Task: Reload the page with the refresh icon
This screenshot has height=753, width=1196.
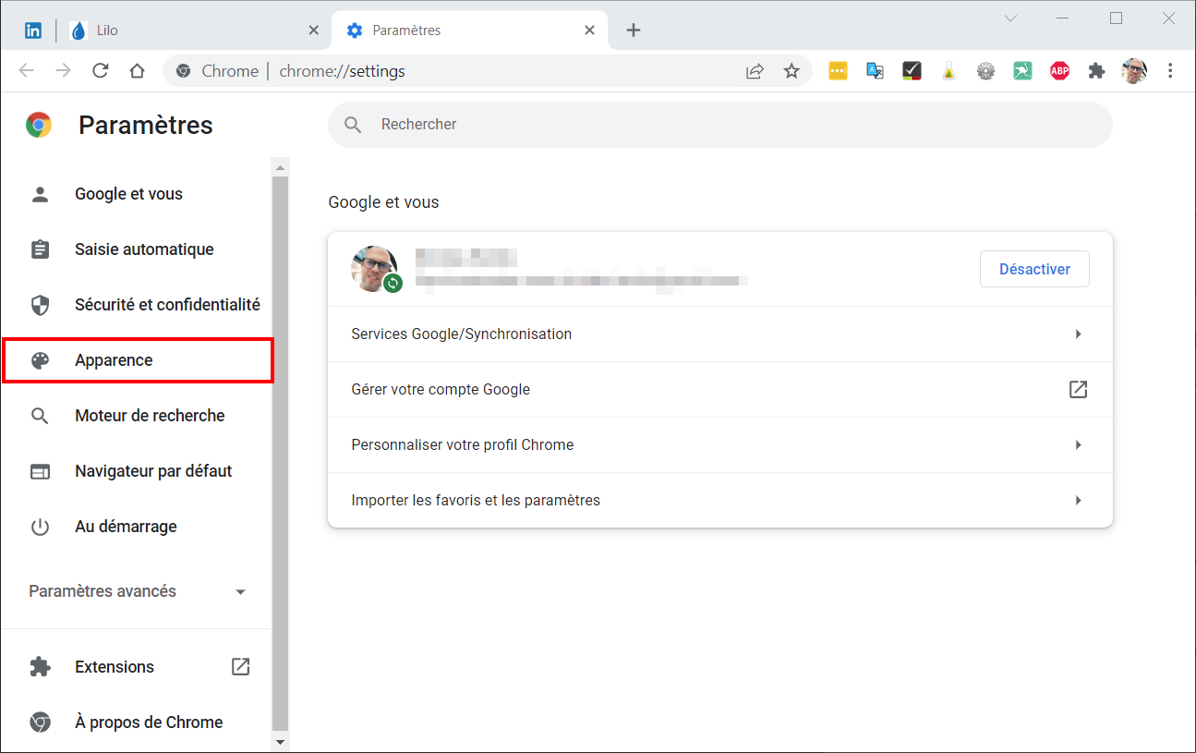Action: (x=101, y=71)
